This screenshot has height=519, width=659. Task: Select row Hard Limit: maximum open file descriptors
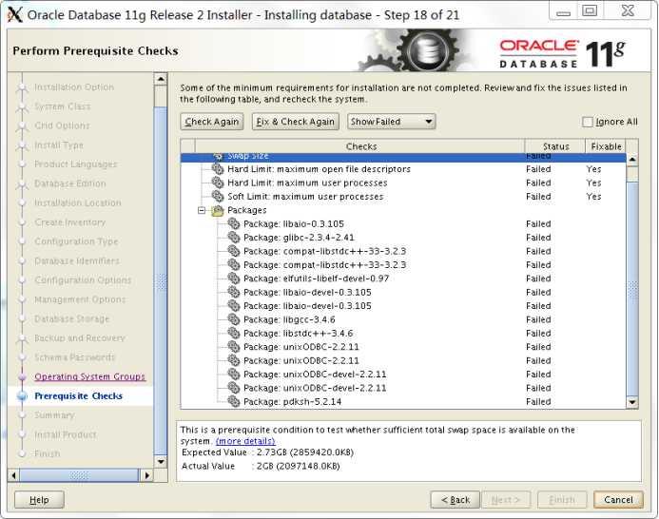tap(403, 169)
